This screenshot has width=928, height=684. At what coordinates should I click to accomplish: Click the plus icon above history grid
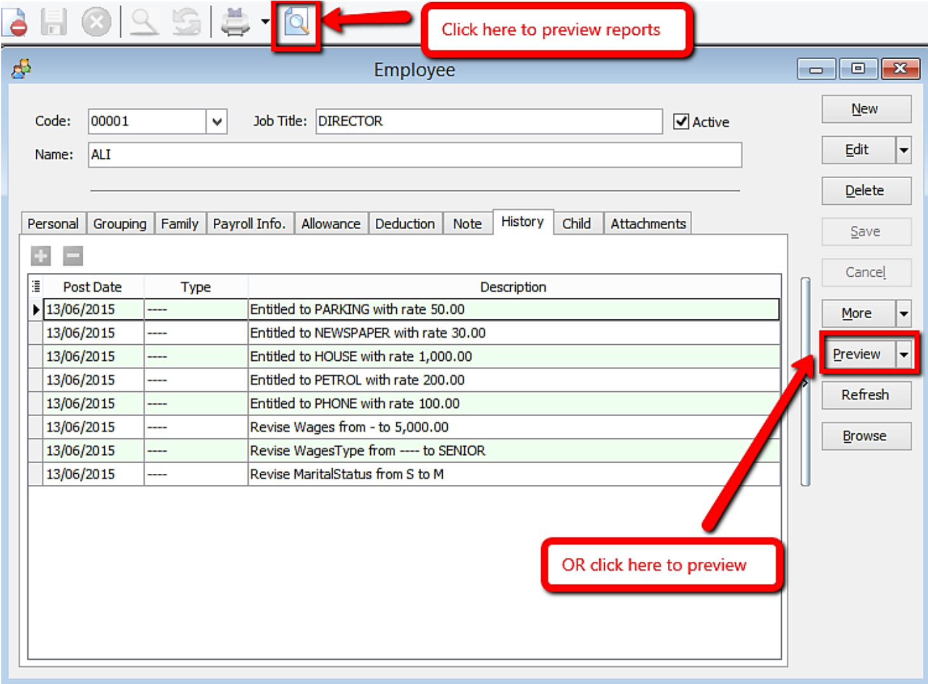click(x=41, y=256)
